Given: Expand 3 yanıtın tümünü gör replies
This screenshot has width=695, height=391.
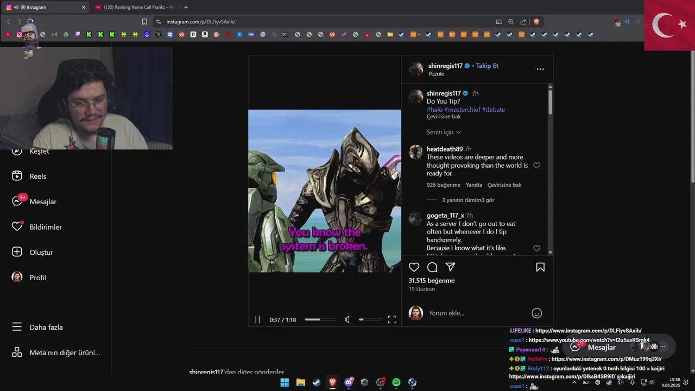Looking at the screenshot, I should 467,200.
